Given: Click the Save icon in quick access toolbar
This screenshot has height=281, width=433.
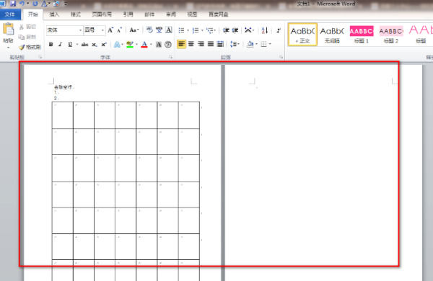Looking at the screenshot, I should click(13, 4).
